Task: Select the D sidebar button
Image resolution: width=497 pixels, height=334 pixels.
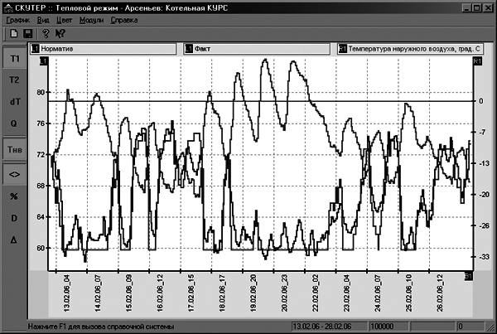Action: point(14,218)
